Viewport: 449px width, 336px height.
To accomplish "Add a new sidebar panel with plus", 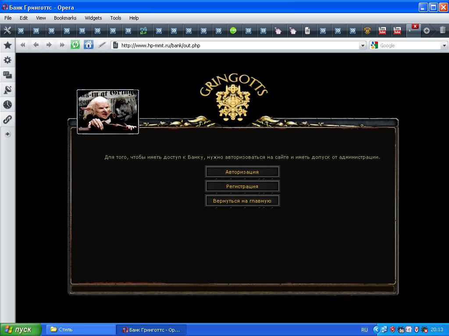I will point(7,134).
